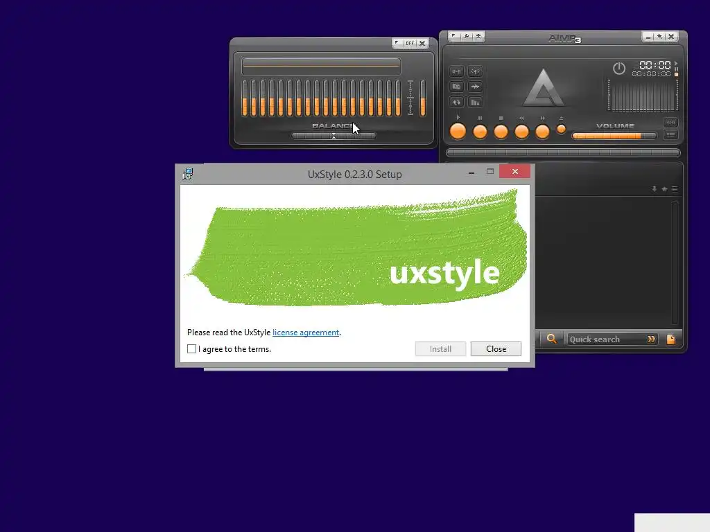The image size is (710, 532).
Task: Open the equalizer window menu arrow
Action: click(397, 43)
